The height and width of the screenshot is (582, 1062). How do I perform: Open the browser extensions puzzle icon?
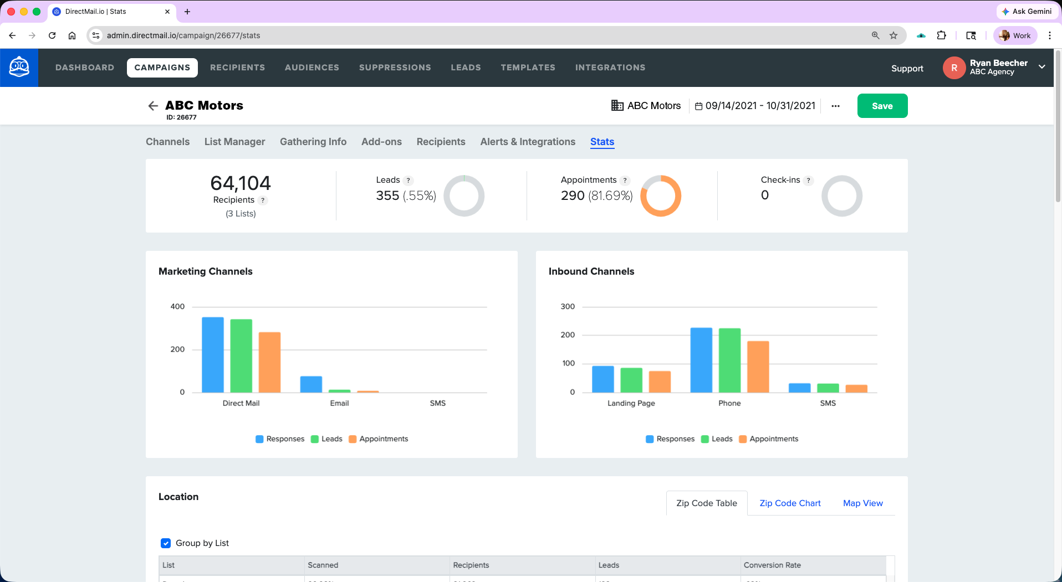click(x=941, y=35)
